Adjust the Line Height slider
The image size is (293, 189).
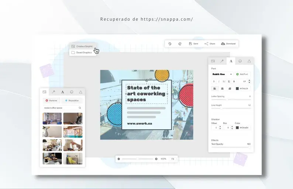tap(231, 108)
